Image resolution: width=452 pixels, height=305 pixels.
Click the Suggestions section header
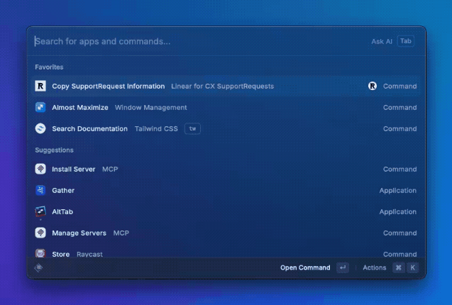click(54, 150)
